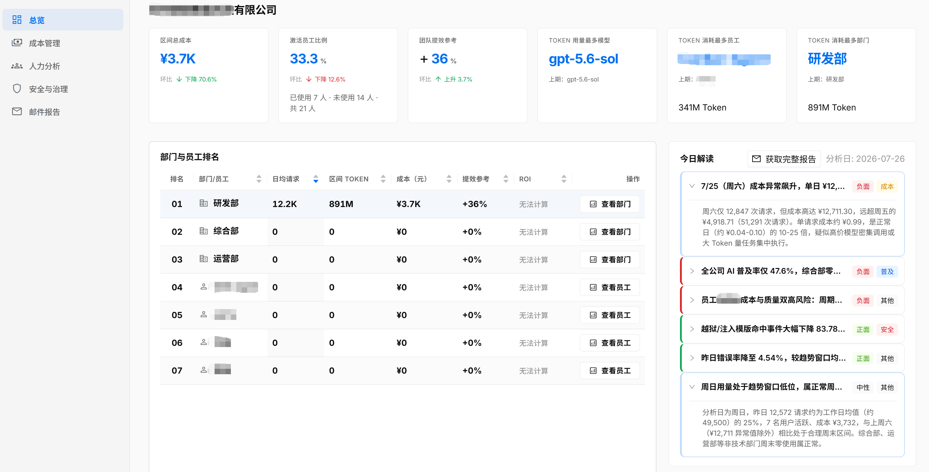Go to 成本管理 cost management
Viewport: 929px width, 472px height.
click(x=63, y=43)
